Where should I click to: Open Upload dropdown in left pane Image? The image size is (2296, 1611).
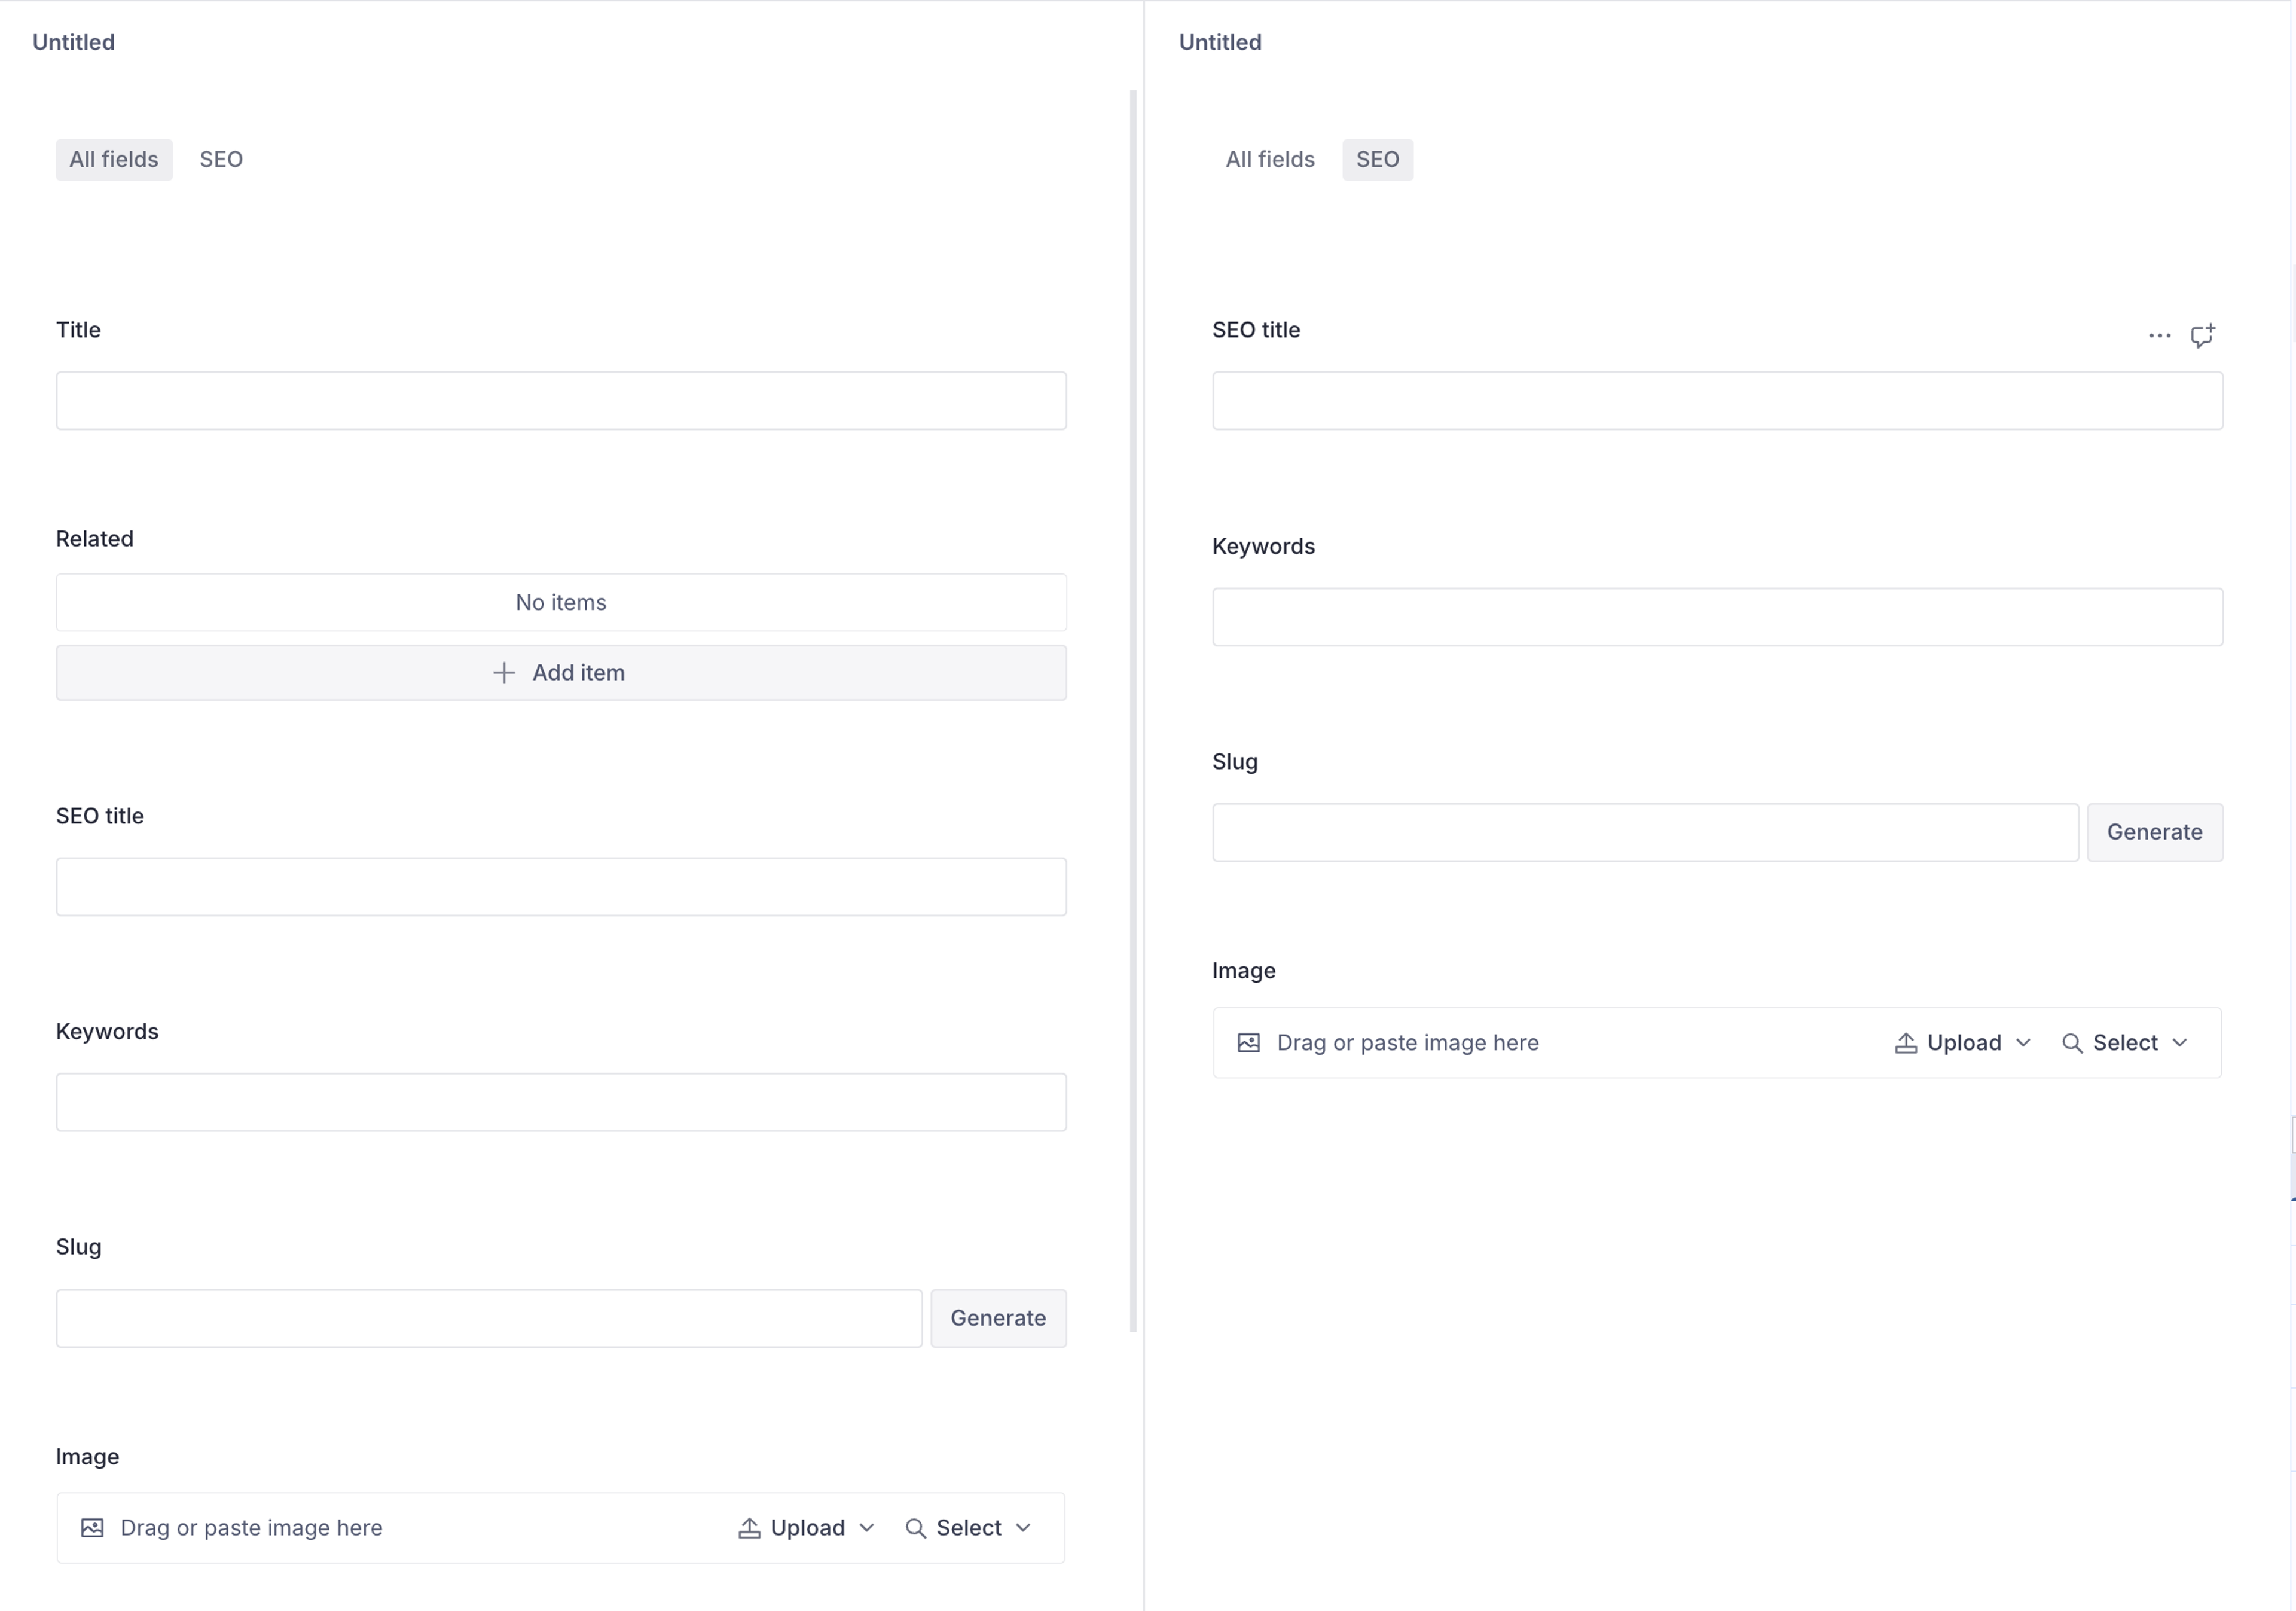click(806, 1528)
